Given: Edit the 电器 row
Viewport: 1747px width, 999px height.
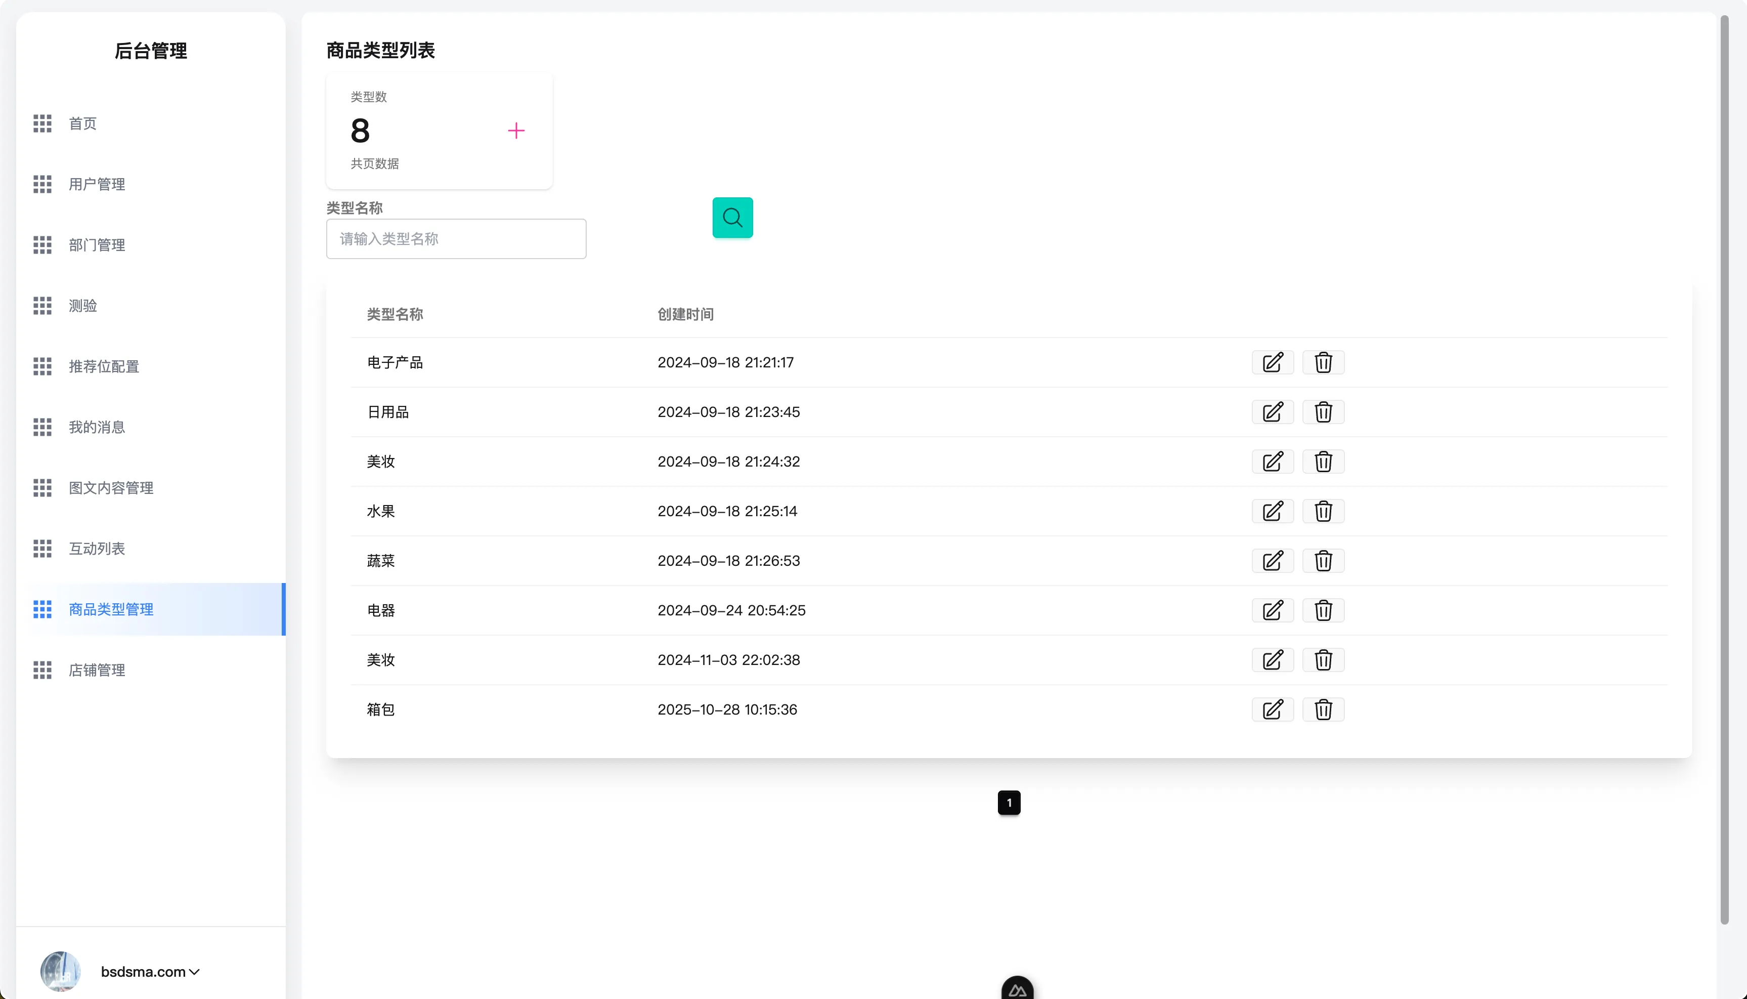Looking at the screenshot, I should tap(1273, 610).
